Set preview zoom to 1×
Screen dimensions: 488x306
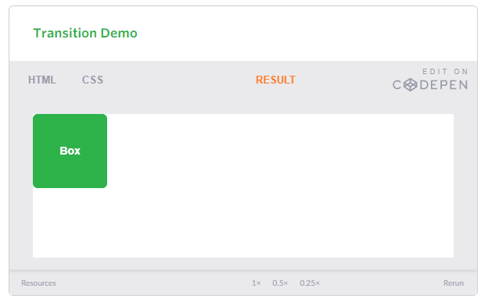pyautogui.click(x=257, y=283)
